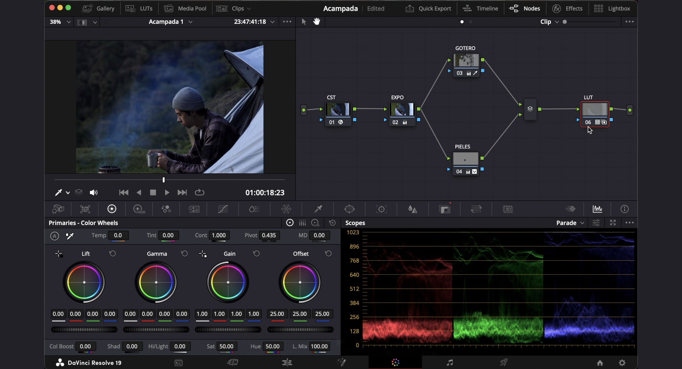Image resolution: width=682 pixels, height=369 pixels.
Task: Open the HDR color wheels palette
Action: point(139,209)
